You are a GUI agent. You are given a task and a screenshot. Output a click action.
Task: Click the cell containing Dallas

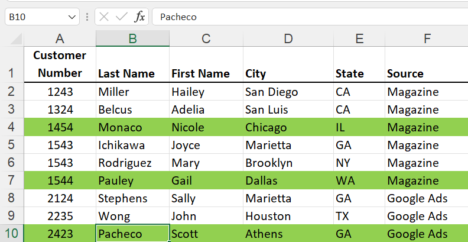pyautogui.click(x=288, y=180)
